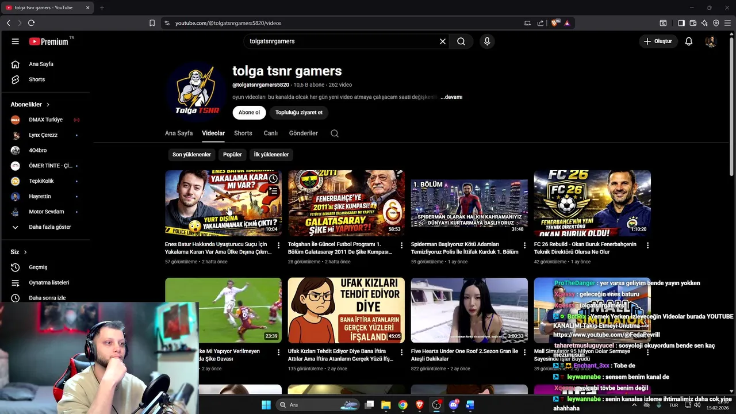Select the Son yüklenenler filter chip
Image resolution: width=736 pixels, height=414 pixels.
(191, 155)
